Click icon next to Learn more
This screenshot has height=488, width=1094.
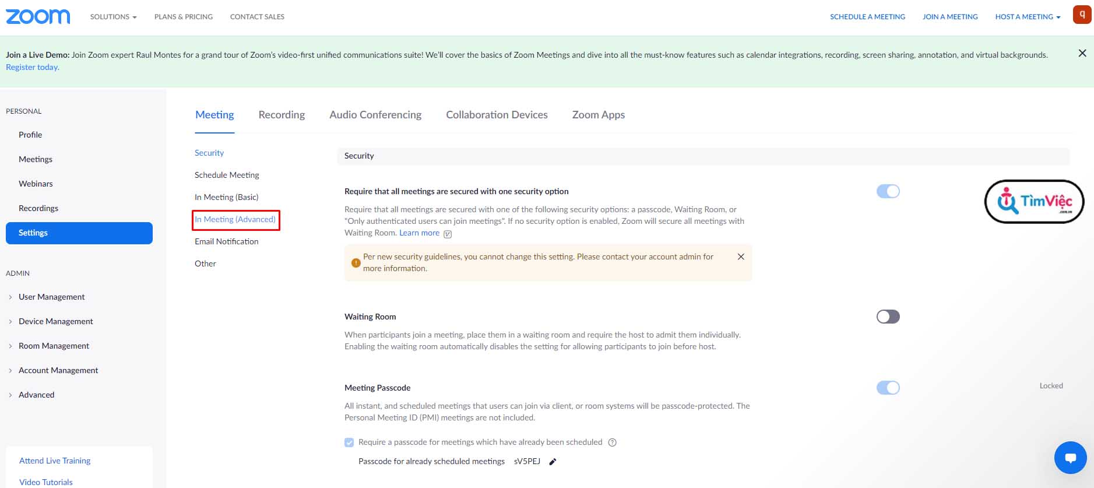448,234
